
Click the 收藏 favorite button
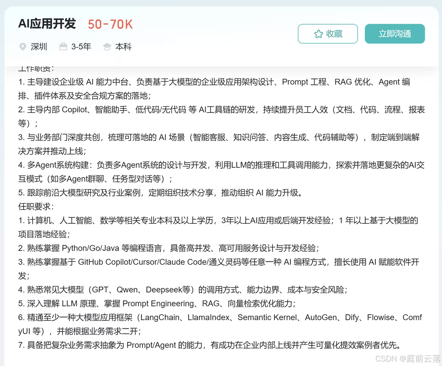(x=328, y=34)
